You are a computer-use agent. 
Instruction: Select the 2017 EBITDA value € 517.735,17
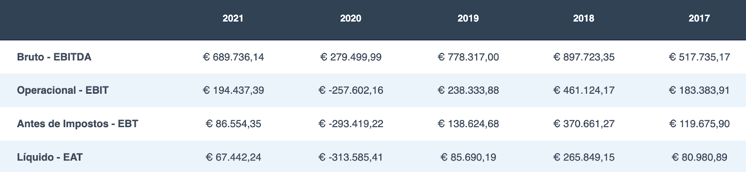pos(699,57)
